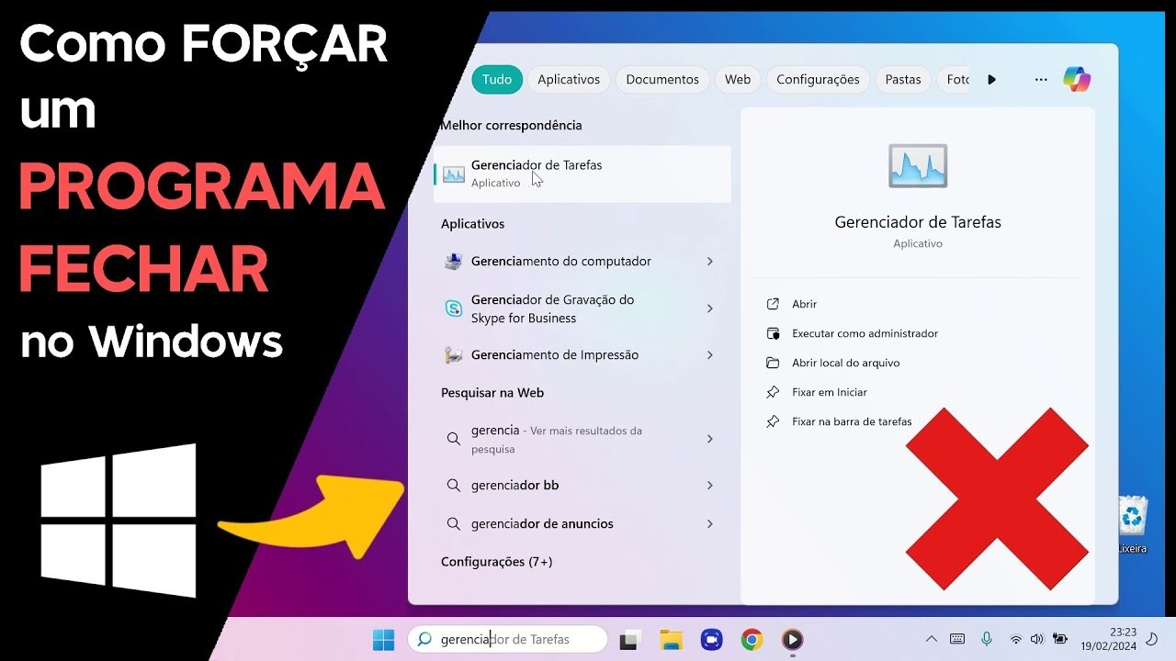Open File Explorer from the taskbar
This screenshot has height=661, width=1176.
pos(672,640)
